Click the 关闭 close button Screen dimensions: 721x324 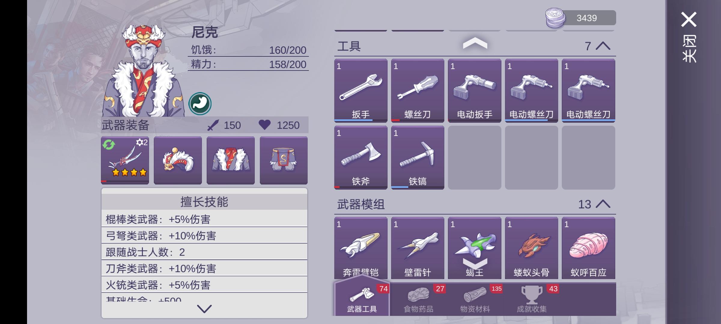689,37
